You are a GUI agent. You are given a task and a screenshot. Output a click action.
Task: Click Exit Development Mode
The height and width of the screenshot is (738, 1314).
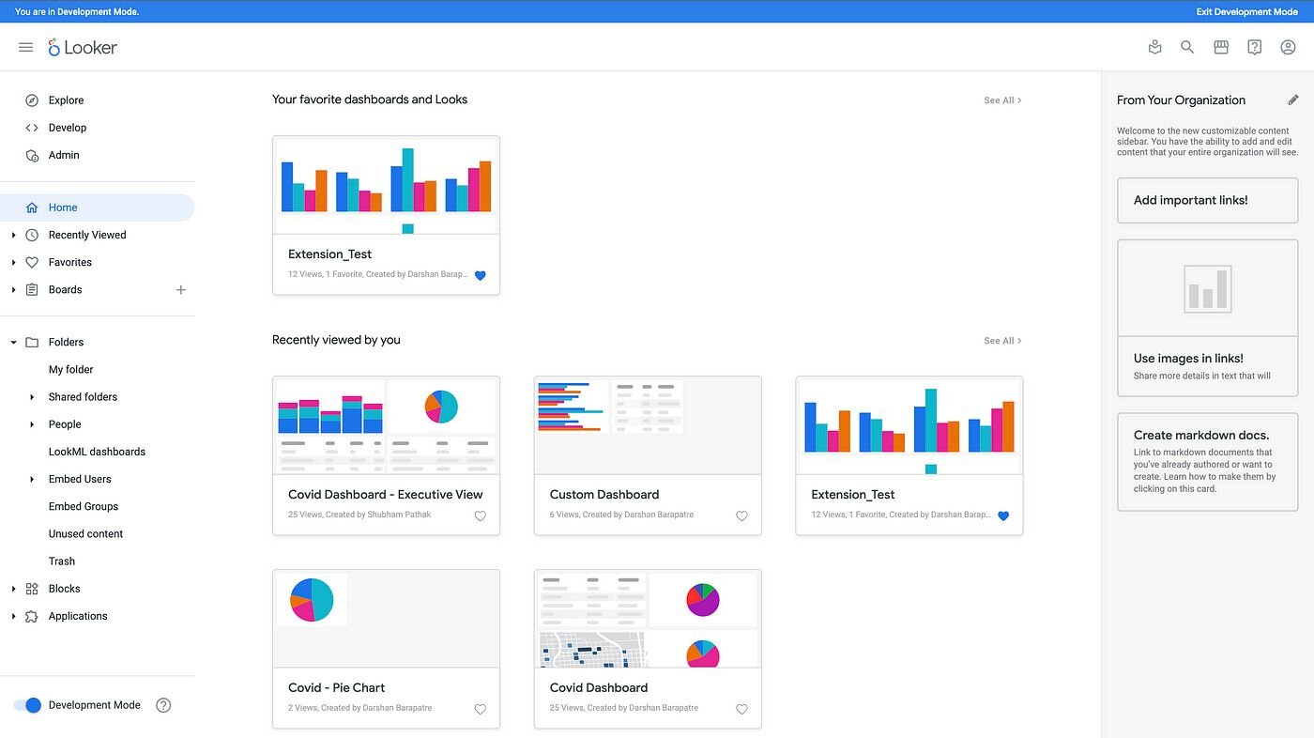click(1246, 11)
